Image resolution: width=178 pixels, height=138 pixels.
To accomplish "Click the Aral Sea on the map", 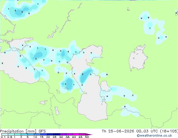I will (x=138, y=57).
